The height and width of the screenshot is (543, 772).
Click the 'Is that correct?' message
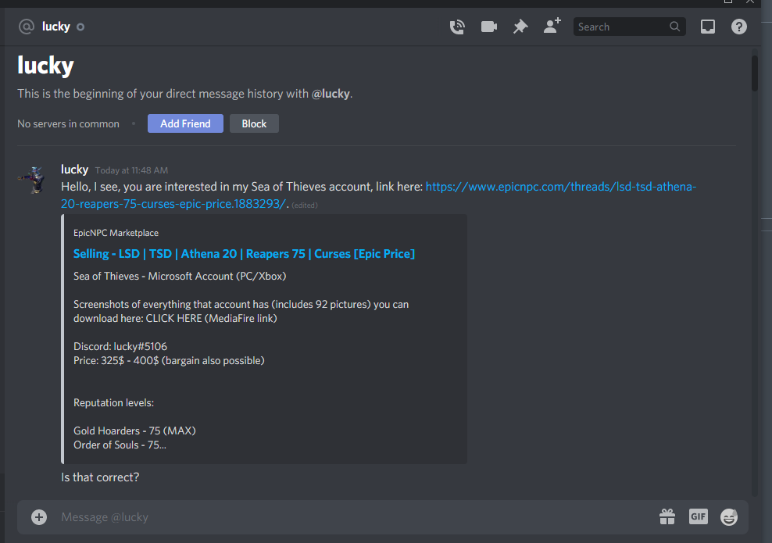click(x=100, y=477)
